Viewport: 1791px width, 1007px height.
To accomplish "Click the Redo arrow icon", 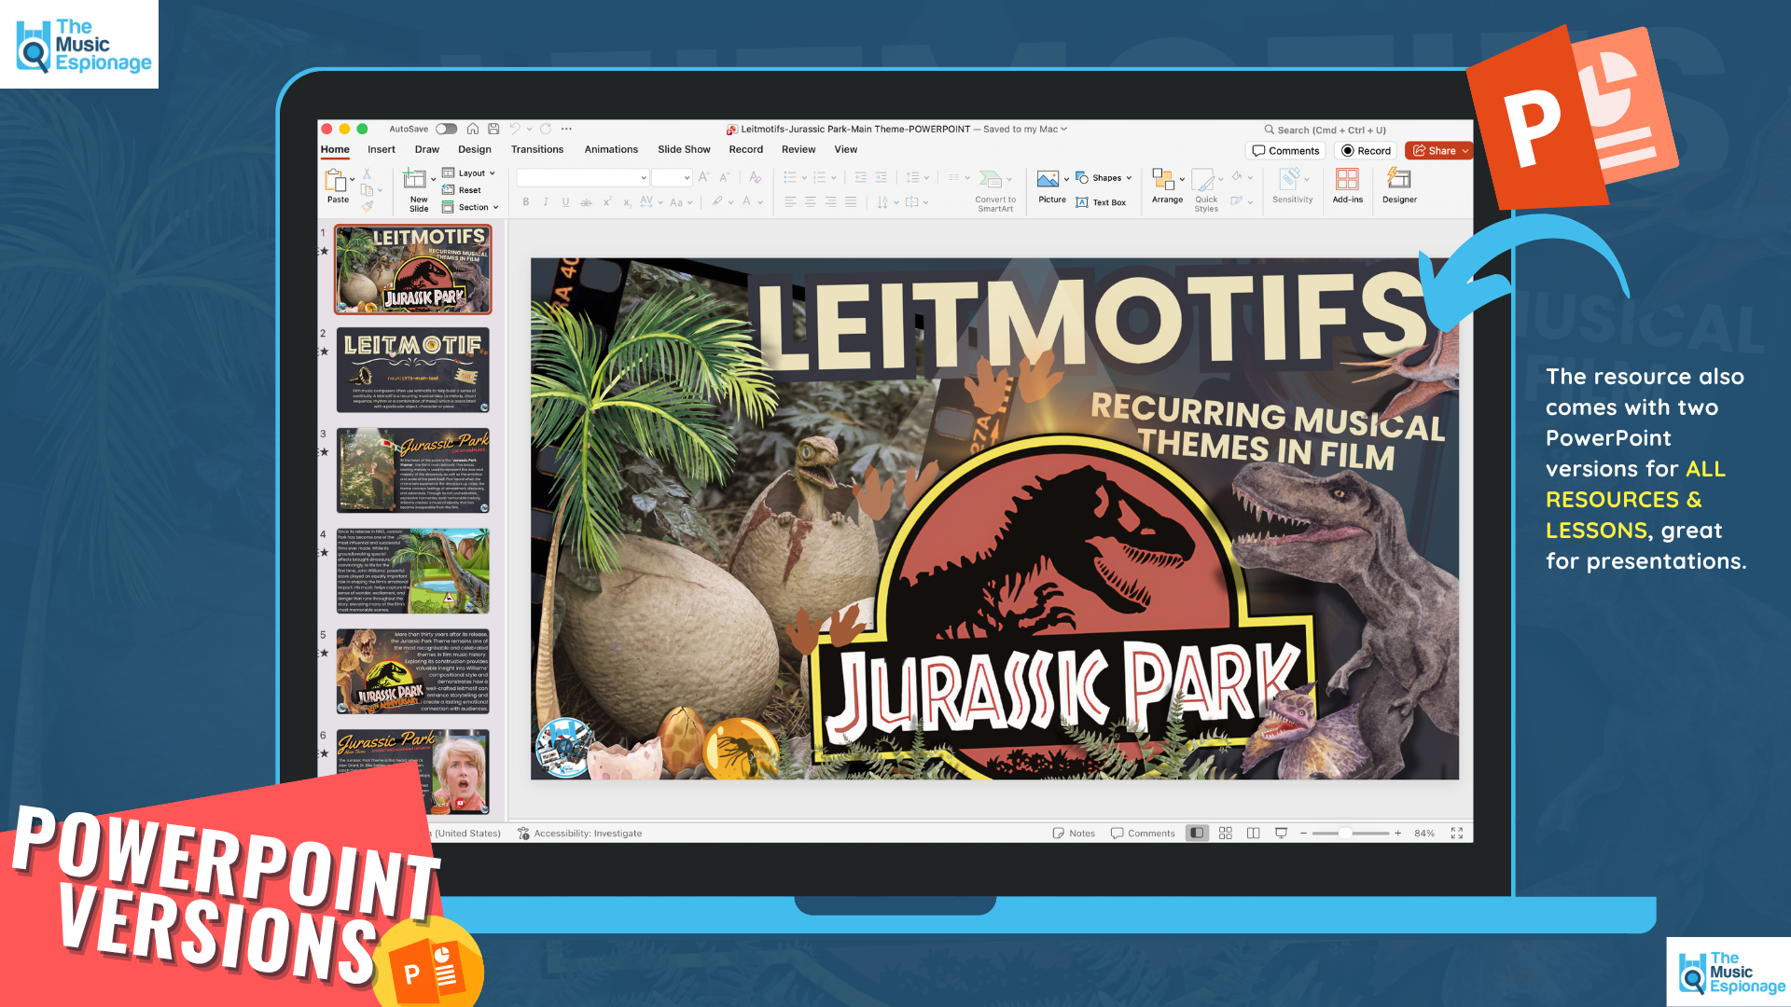I will (546, 129).
